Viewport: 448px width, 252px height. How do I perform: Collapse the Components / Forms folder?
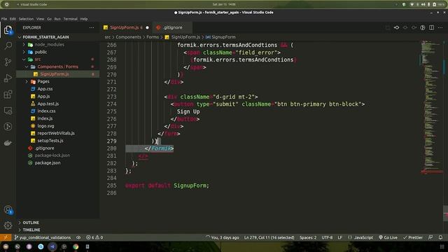point(57,66)
